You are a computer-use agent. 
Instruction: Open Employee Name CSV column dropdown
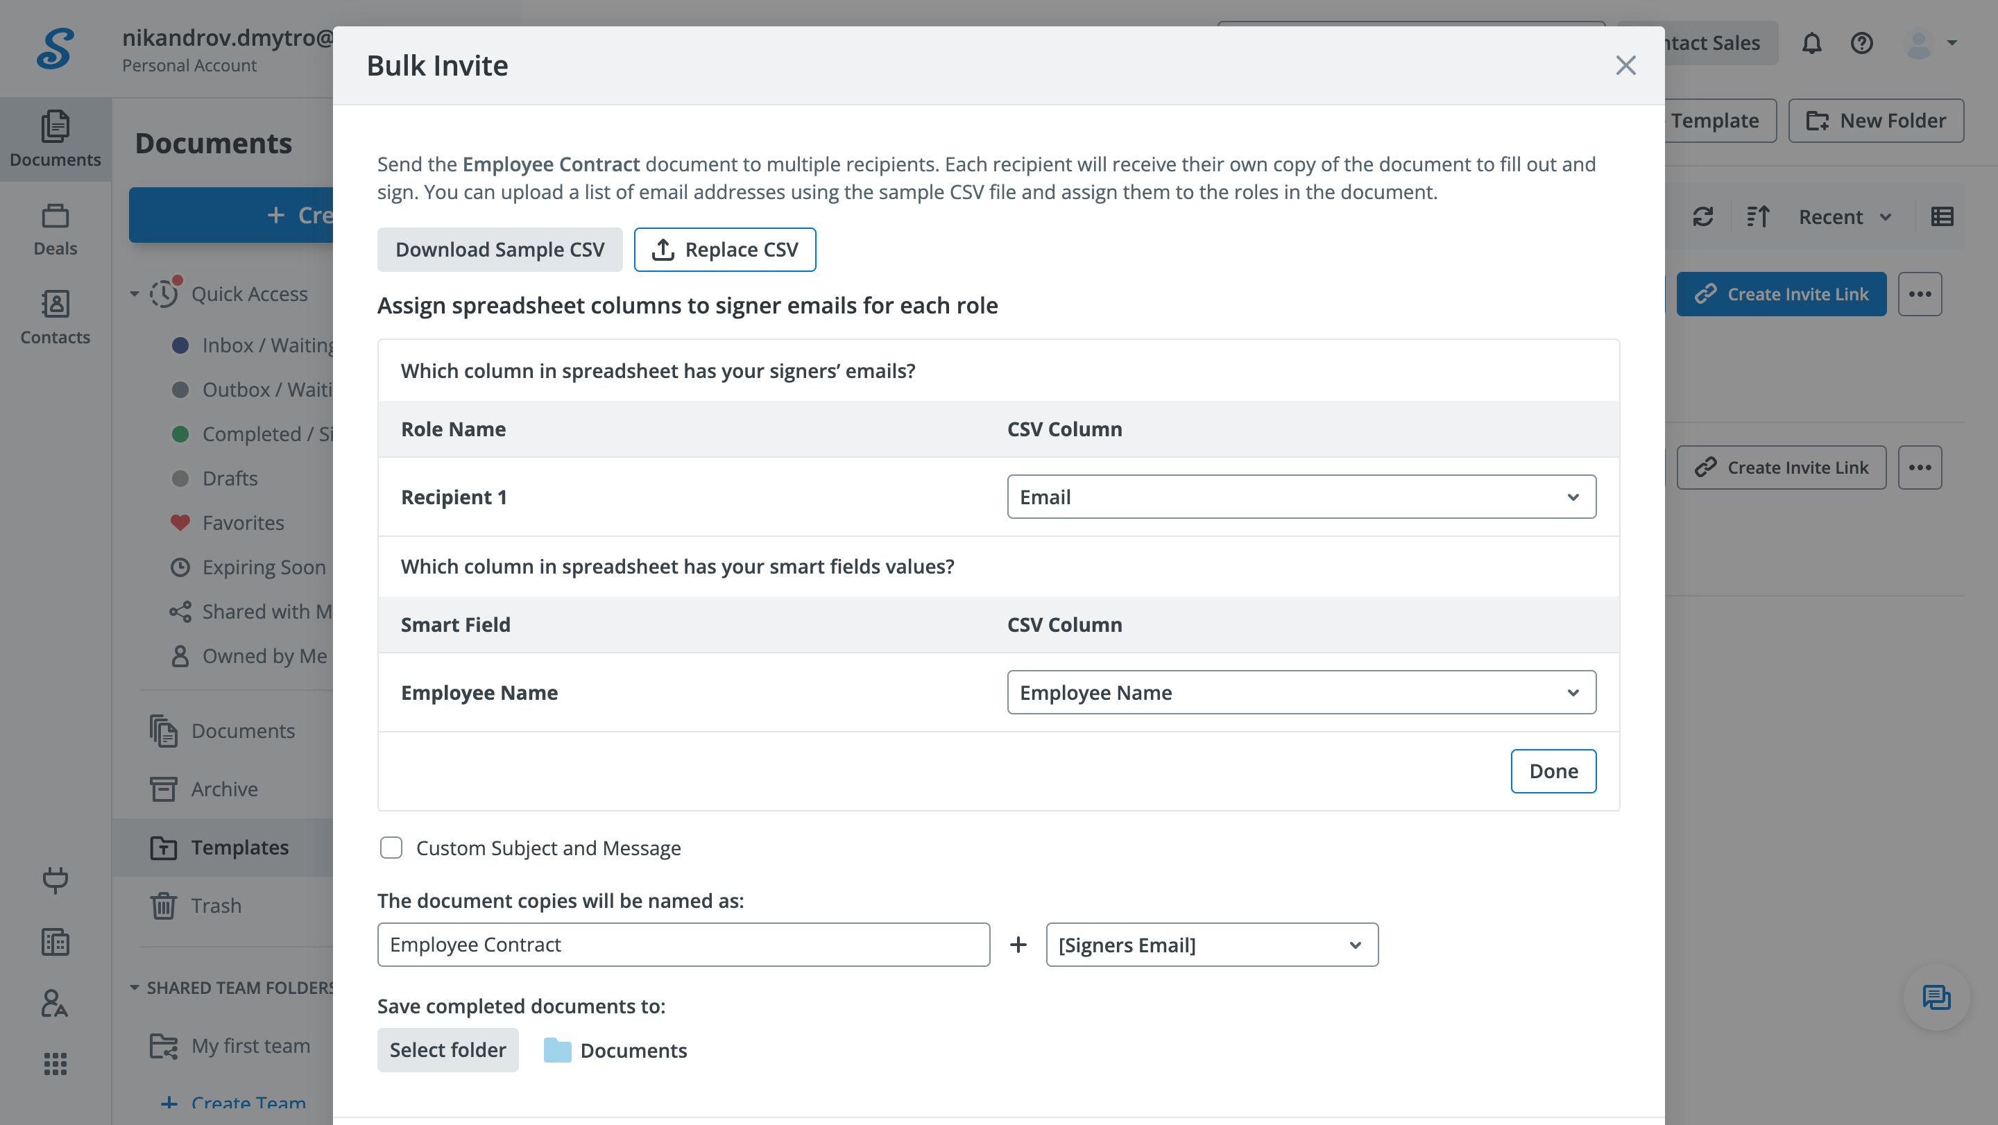coord(1301,692)
